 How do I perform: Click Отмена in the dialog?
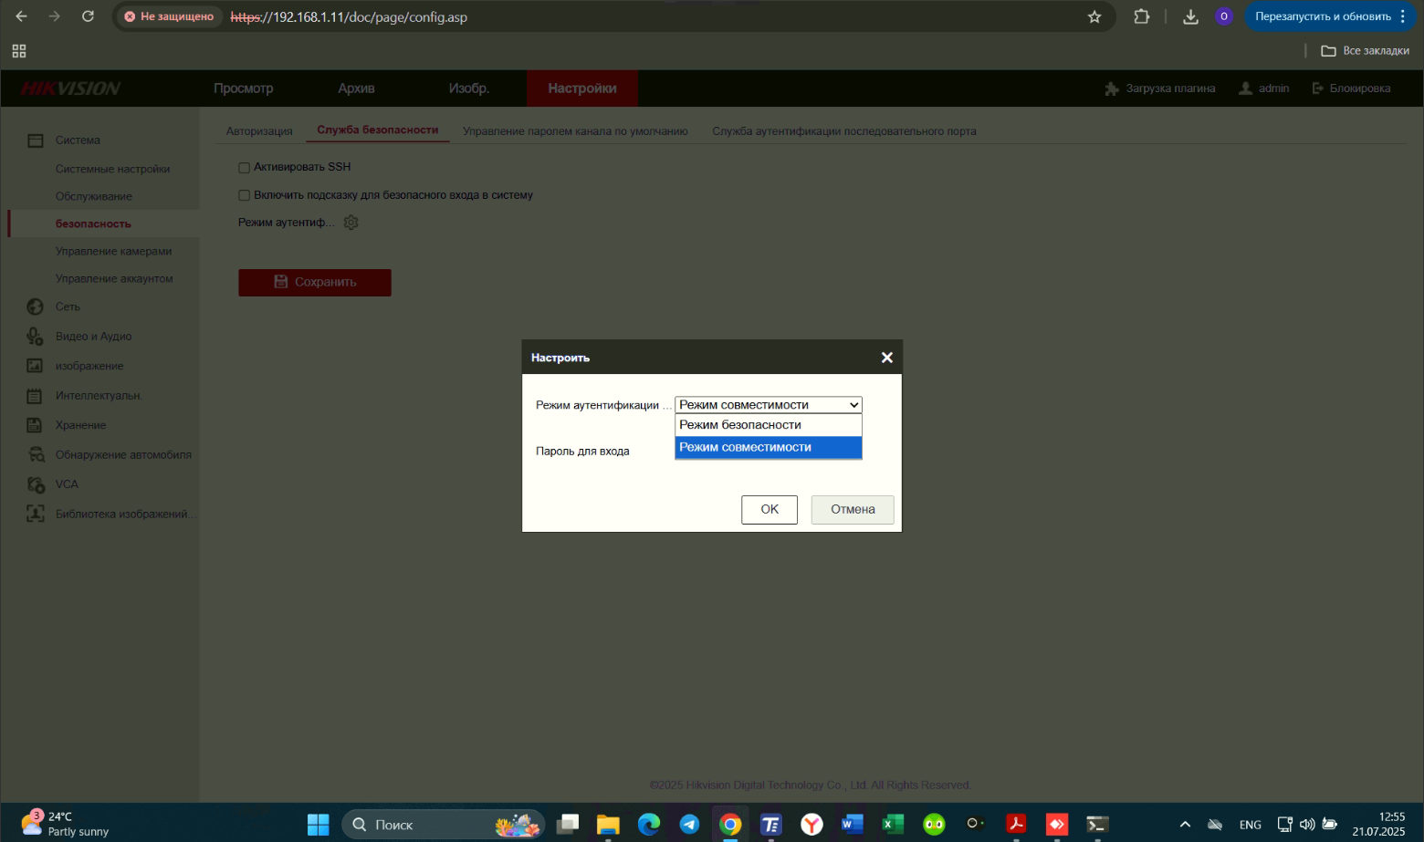tap(853, 509)
